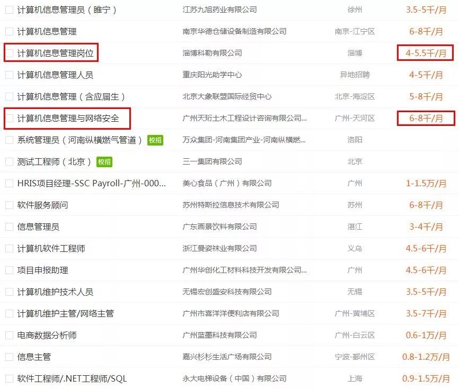The width and height of the screenshot is (459, 389).
Task: Visit company 北京大象联盟国际经贸中心
Action: pos(227,96)
